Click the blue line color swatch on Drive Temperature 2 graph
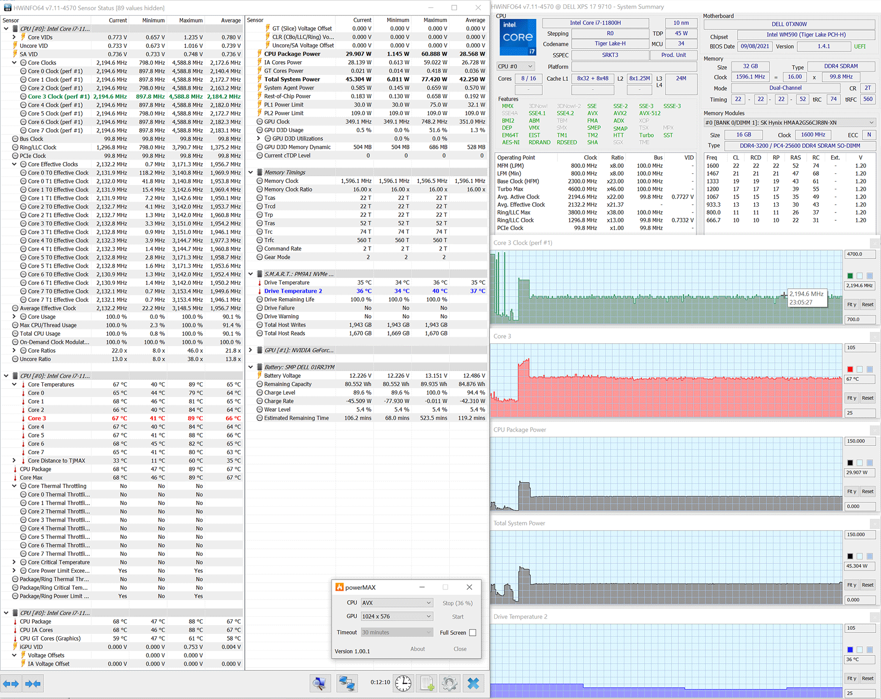Viewport: 881px width, 699px height. [x=850, y=650]
